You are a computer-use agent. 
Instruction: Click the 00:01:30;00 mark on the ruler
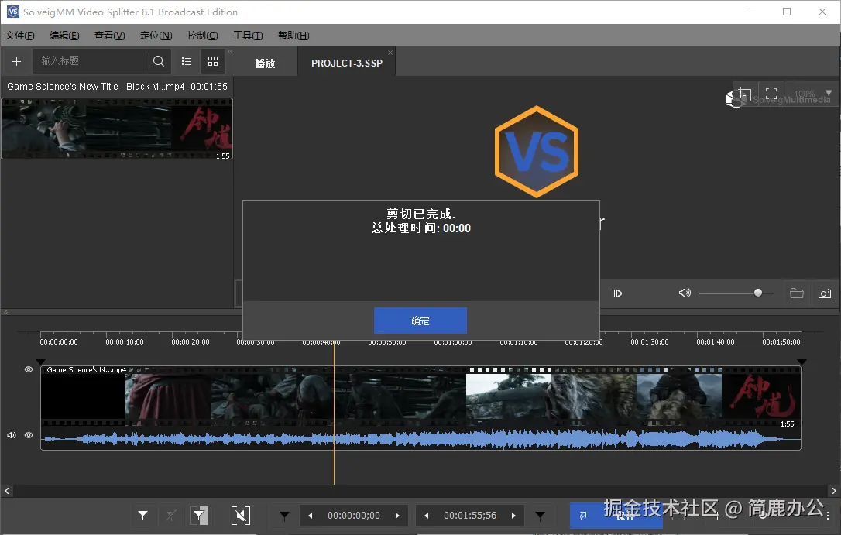(x=650, y=341)
